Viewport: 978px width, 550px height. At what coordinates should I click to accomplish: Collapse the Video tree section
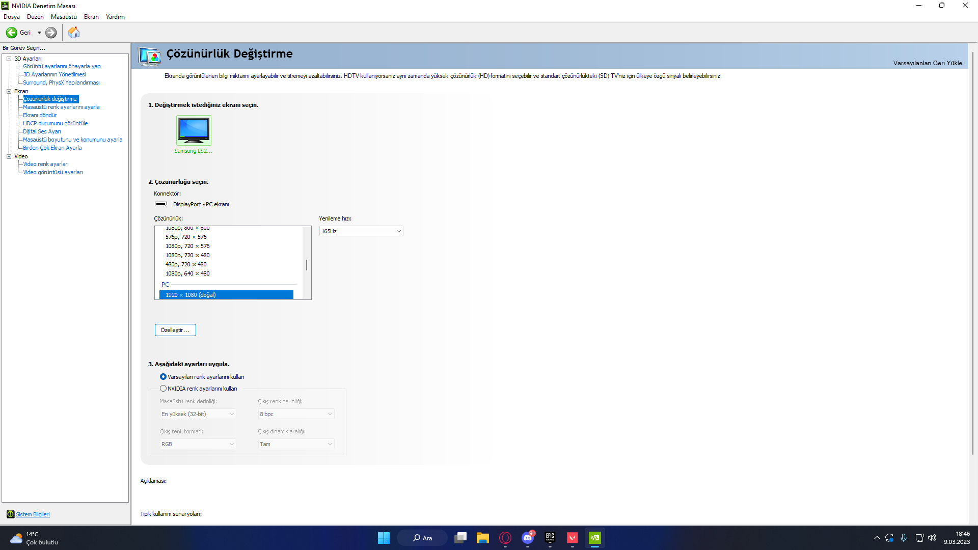pyautogui.click(x=9, y=156)
